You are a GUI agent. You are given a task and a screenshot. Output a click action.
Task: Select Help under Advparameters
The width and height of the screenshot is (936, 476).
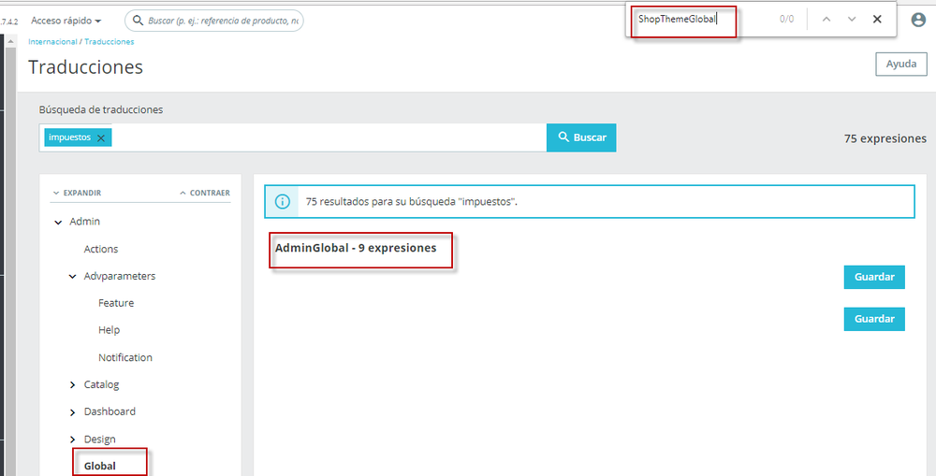pyautogui.click(x=109, y=330)
